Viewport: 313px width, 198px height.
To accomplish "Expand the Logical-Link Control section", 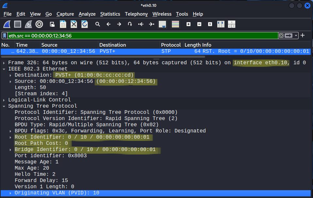I will (4, 100).
